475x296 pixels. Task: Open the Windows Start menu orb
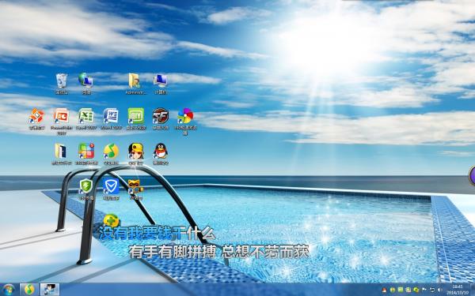click(x=8, y=290)
